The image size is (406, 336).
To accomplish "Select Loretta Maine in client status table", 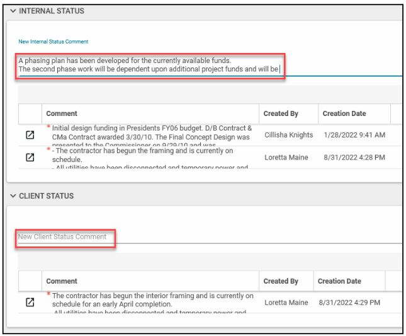I will [286, 303].
